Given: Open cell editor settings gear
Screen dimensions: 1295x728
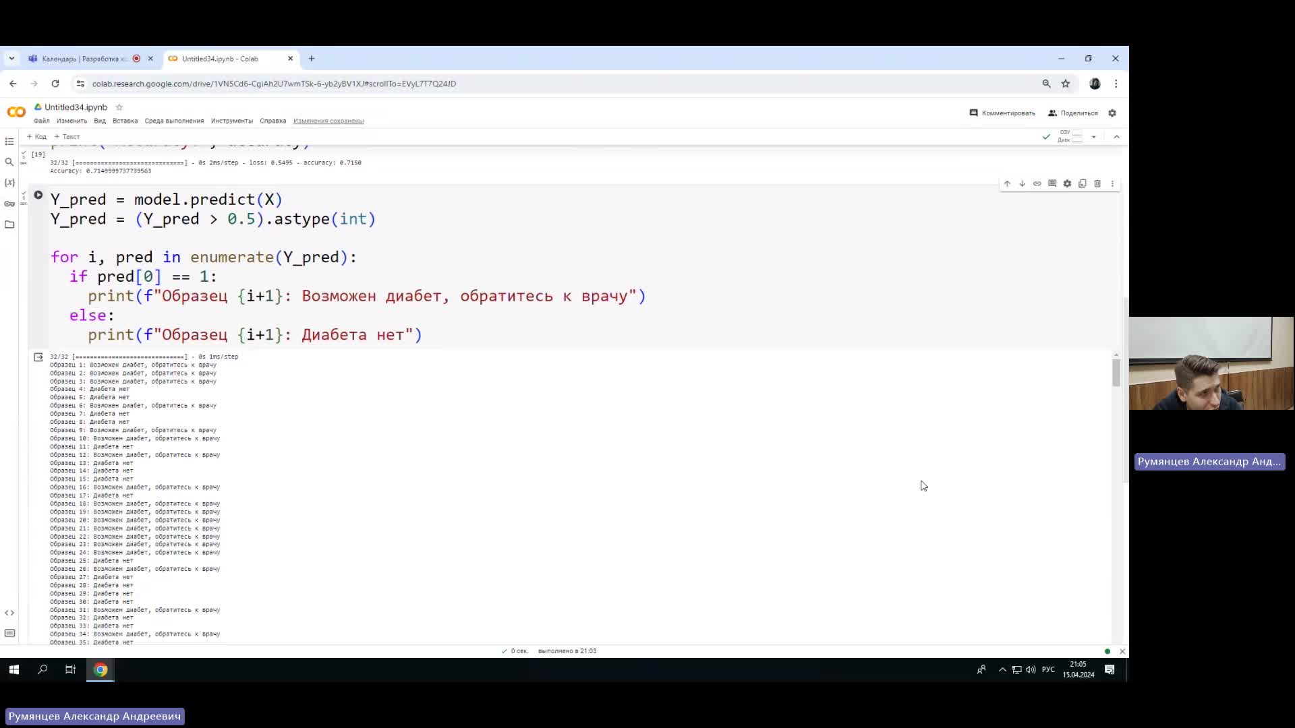Looking at the screenshot, I should tap(1067, 183).
